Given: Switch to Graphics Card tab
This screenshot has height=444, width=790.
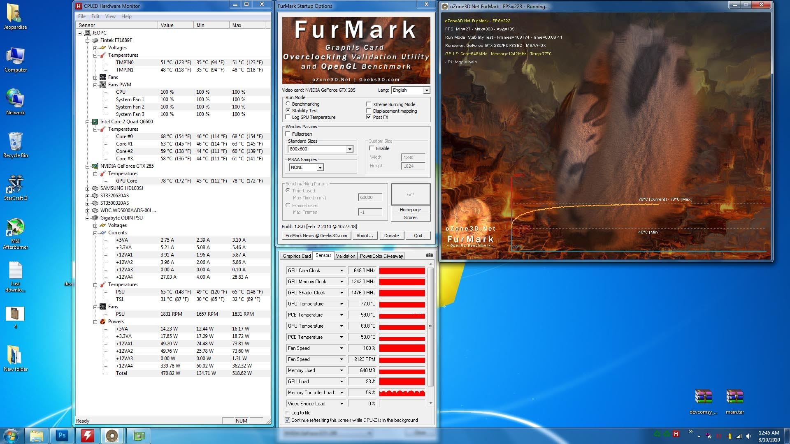Looking at the screenshot, I should coord(297,256).
